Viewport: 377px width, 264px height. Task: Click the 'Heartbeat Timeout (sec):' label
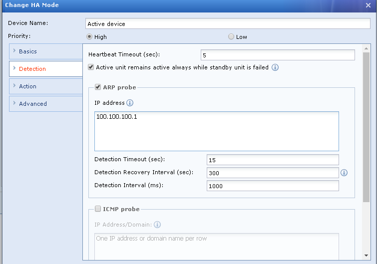coord(124,54)
